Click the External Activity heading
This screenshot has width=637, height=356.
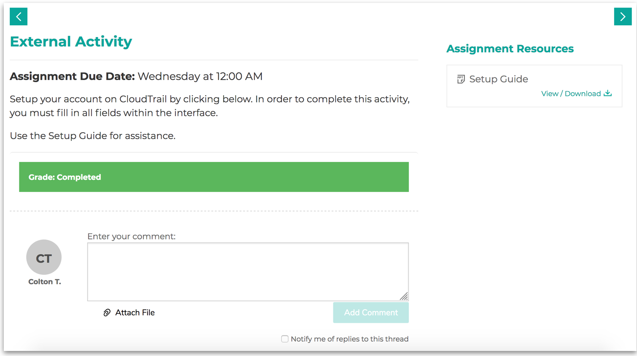tap(71, 42)
